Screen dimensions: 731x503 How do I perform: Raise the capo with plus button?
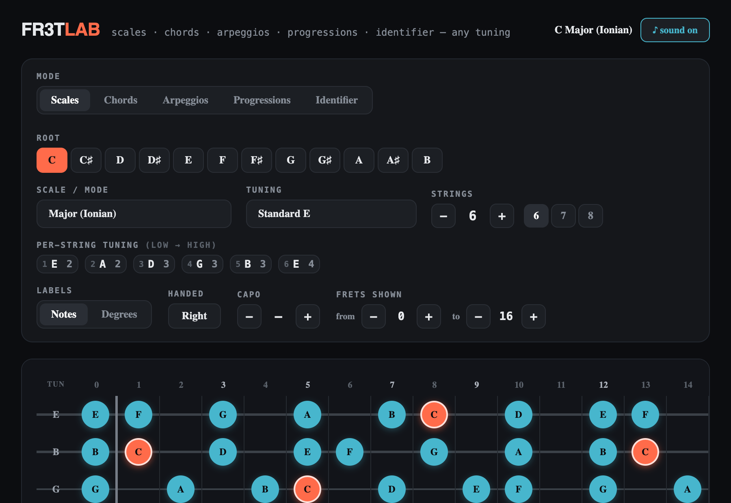308,316
